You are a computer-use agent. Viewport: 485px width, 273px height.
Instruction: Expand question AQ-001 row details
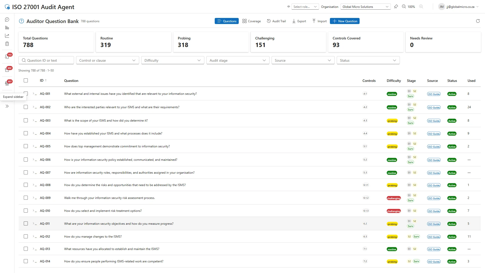34,94
